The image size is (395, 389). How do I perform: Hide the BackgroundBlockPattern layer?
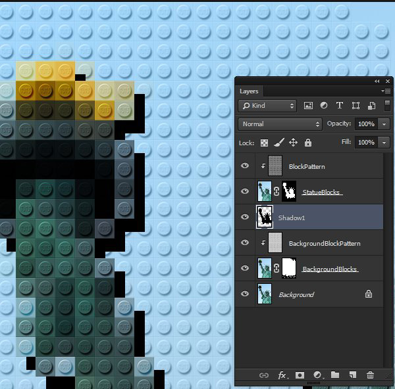click(x=245, y=242)
